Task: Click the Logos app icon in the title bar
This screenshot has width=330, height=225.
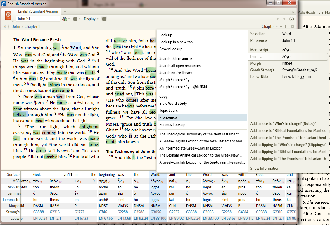Action: point(4,4)
